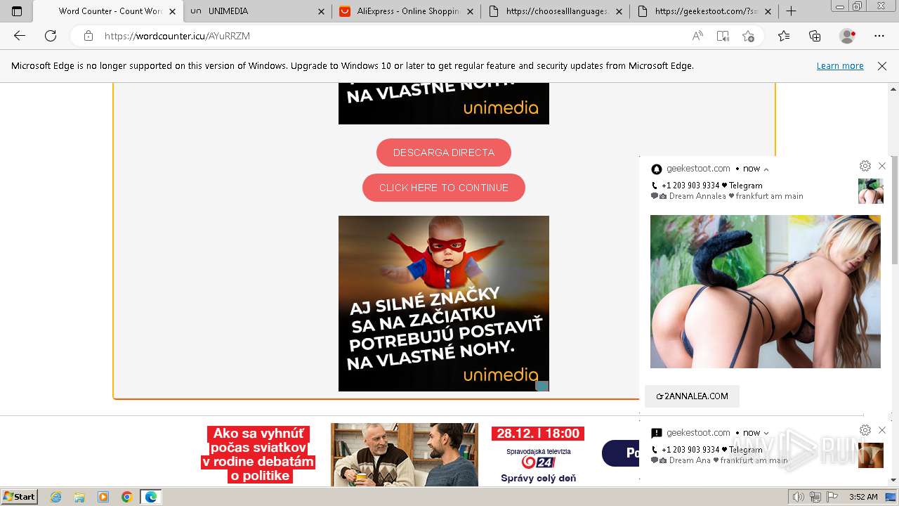This screenshot has width=899, height=506.
Task: Collapse the first geekestoot notification
Action: [x=766, y=169]
